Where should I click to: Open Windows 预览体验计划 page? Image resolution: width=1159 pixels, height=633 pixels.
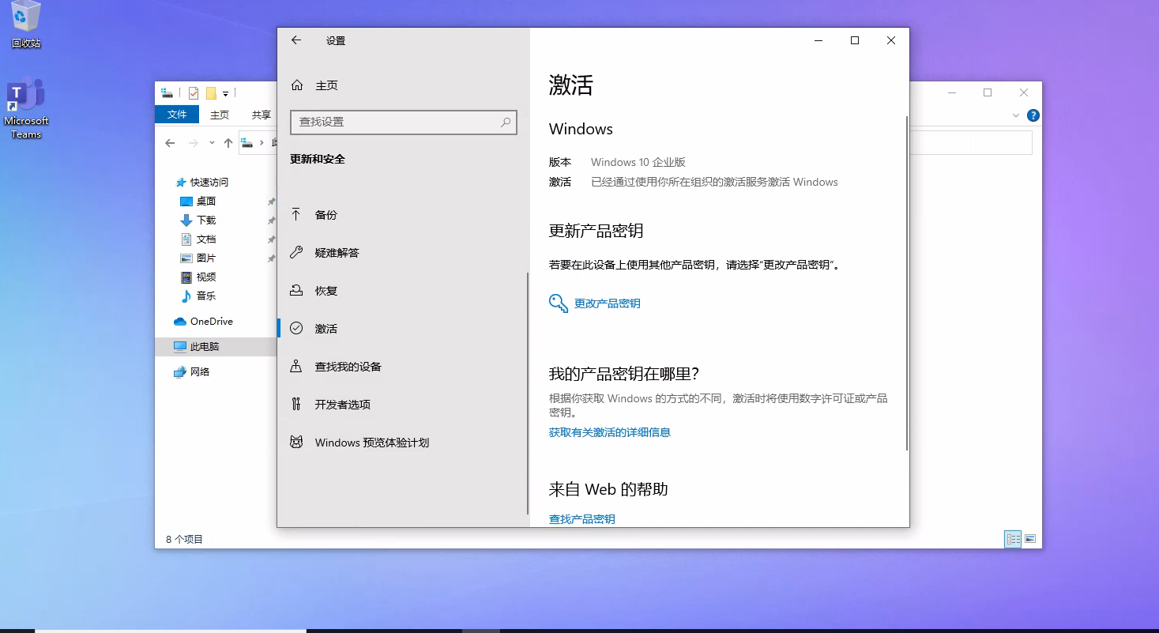[x=403, y=443]
